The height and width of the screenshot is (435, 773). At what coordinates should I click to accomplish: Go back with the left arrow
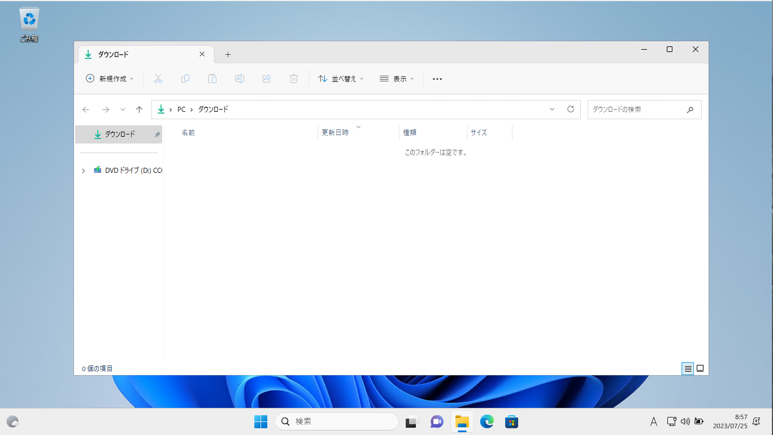86,110
